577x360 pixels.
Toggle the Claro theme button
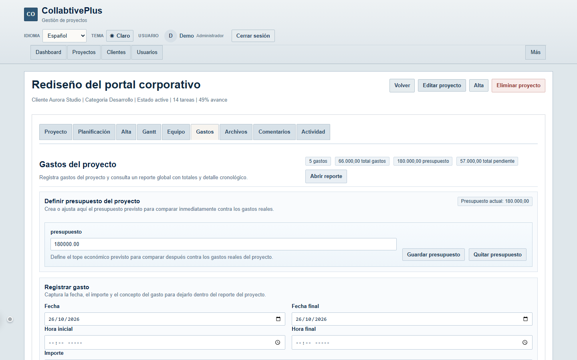click(120, 36)
